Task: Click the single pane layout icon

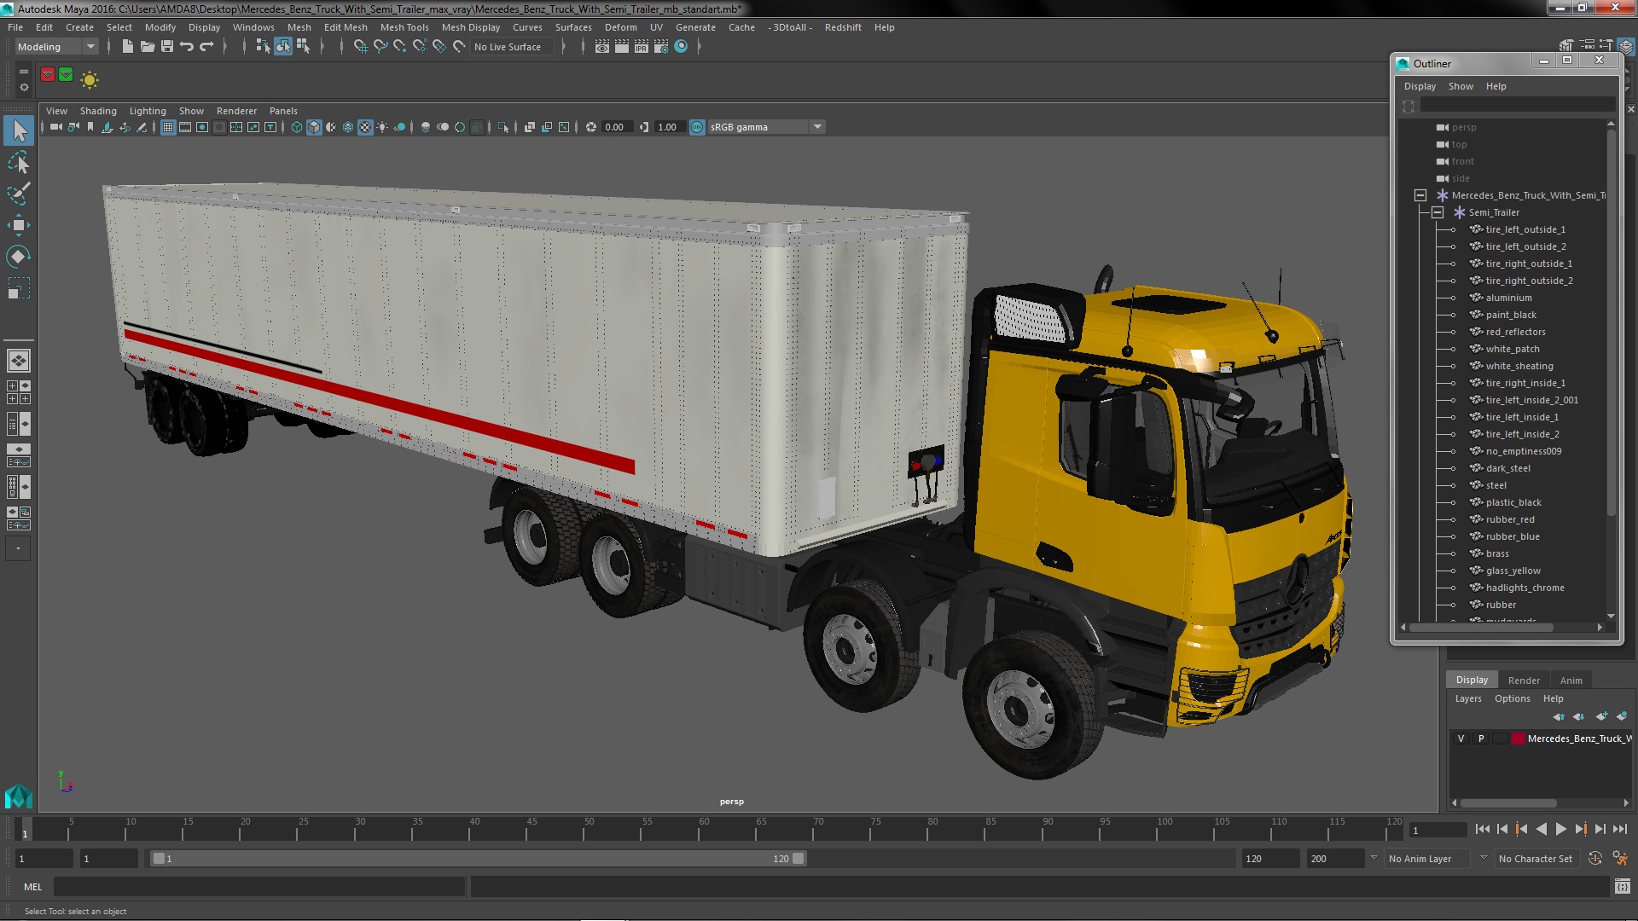Action: click(19, 361)
